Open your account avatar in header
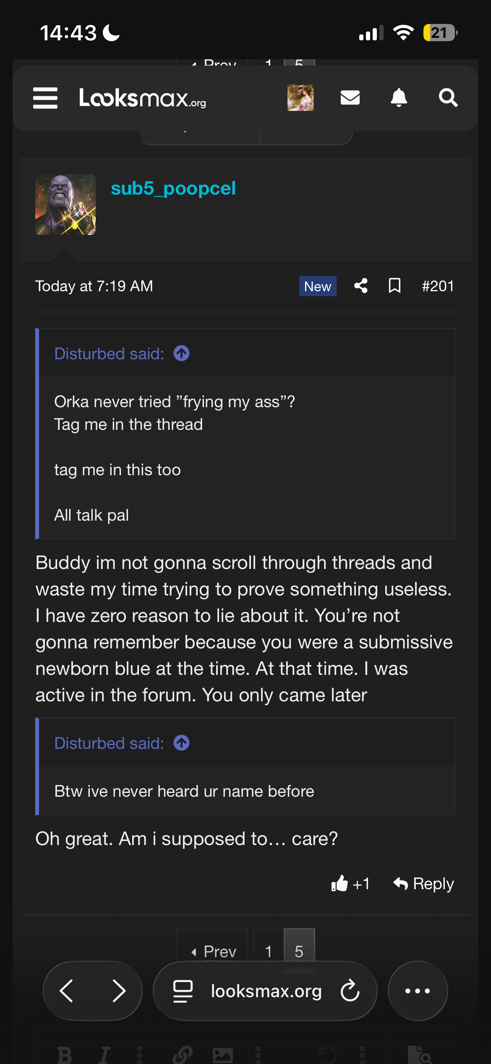Viewport: 491px width, 1064px height. click(300, 97)
